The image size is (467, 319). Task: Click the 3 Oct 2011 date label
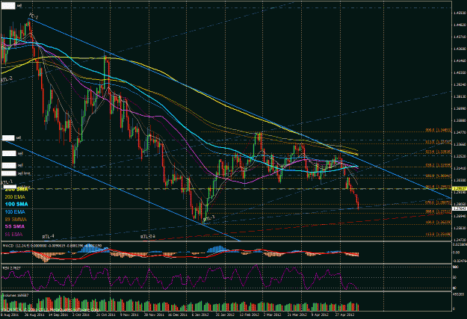(x=81, y=315)
